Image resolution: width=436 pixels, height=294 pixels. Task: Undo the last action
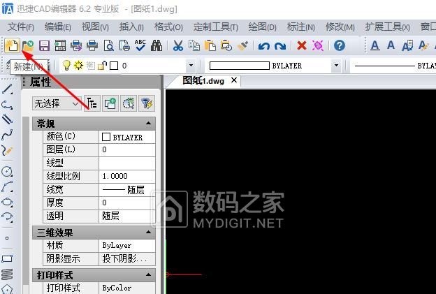pyautogui.click(x=263, y=45)
